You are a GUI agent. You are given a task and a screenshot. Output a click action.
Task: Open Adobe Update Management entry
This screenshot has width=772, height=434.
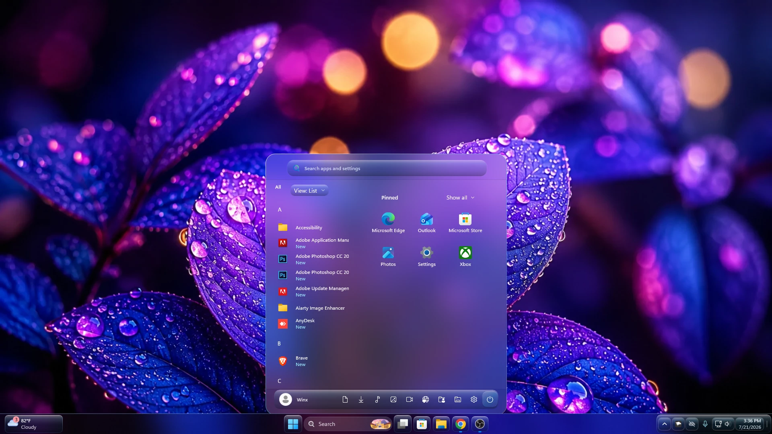tap(314, 291)
